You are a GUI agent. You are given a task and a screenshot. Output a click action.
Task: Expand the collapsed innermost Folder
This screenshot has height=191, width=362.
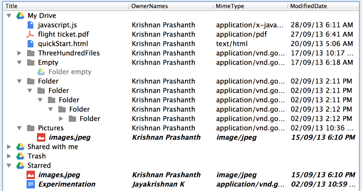pos(61,119)
